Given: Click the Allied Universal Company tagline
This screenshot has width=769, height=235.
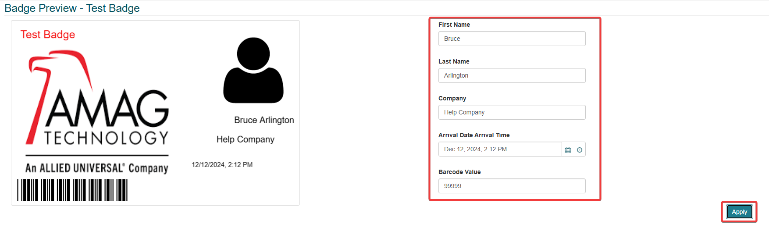Looking at the screenshot, I should 97,168.
